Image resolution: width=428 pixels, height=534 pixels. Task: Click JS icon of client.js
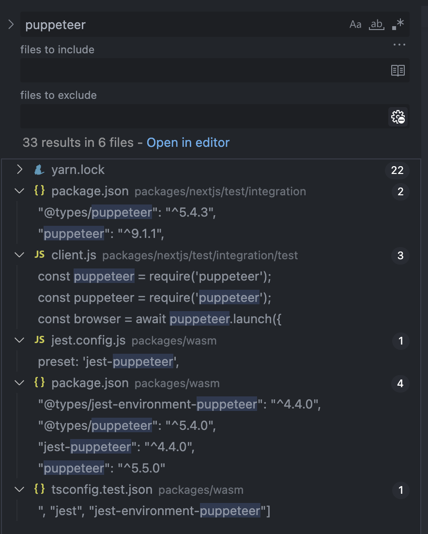tap(40, 255)
